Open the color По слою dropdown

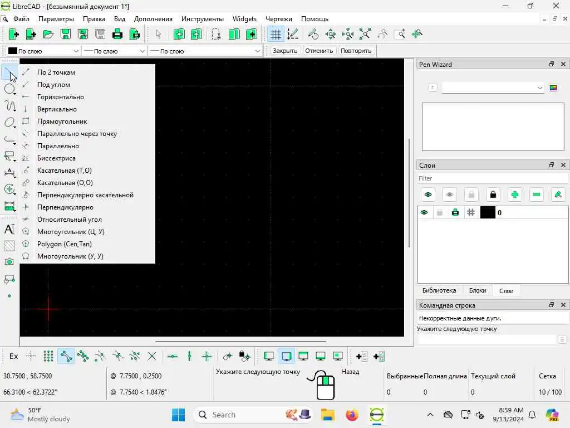point(43,51)
